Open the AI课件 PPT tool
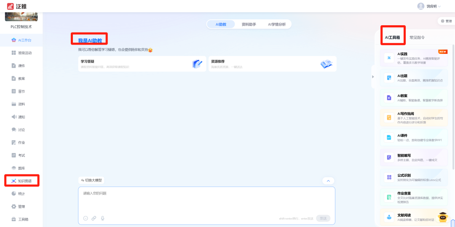Image resolution: width=455 pixels, height=227 pixels. click(389, 138)
